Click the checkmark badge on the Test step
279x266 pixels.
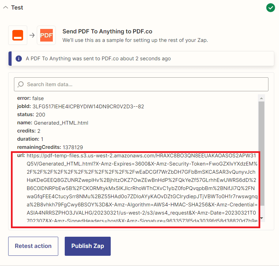click(x=270, y=7)
